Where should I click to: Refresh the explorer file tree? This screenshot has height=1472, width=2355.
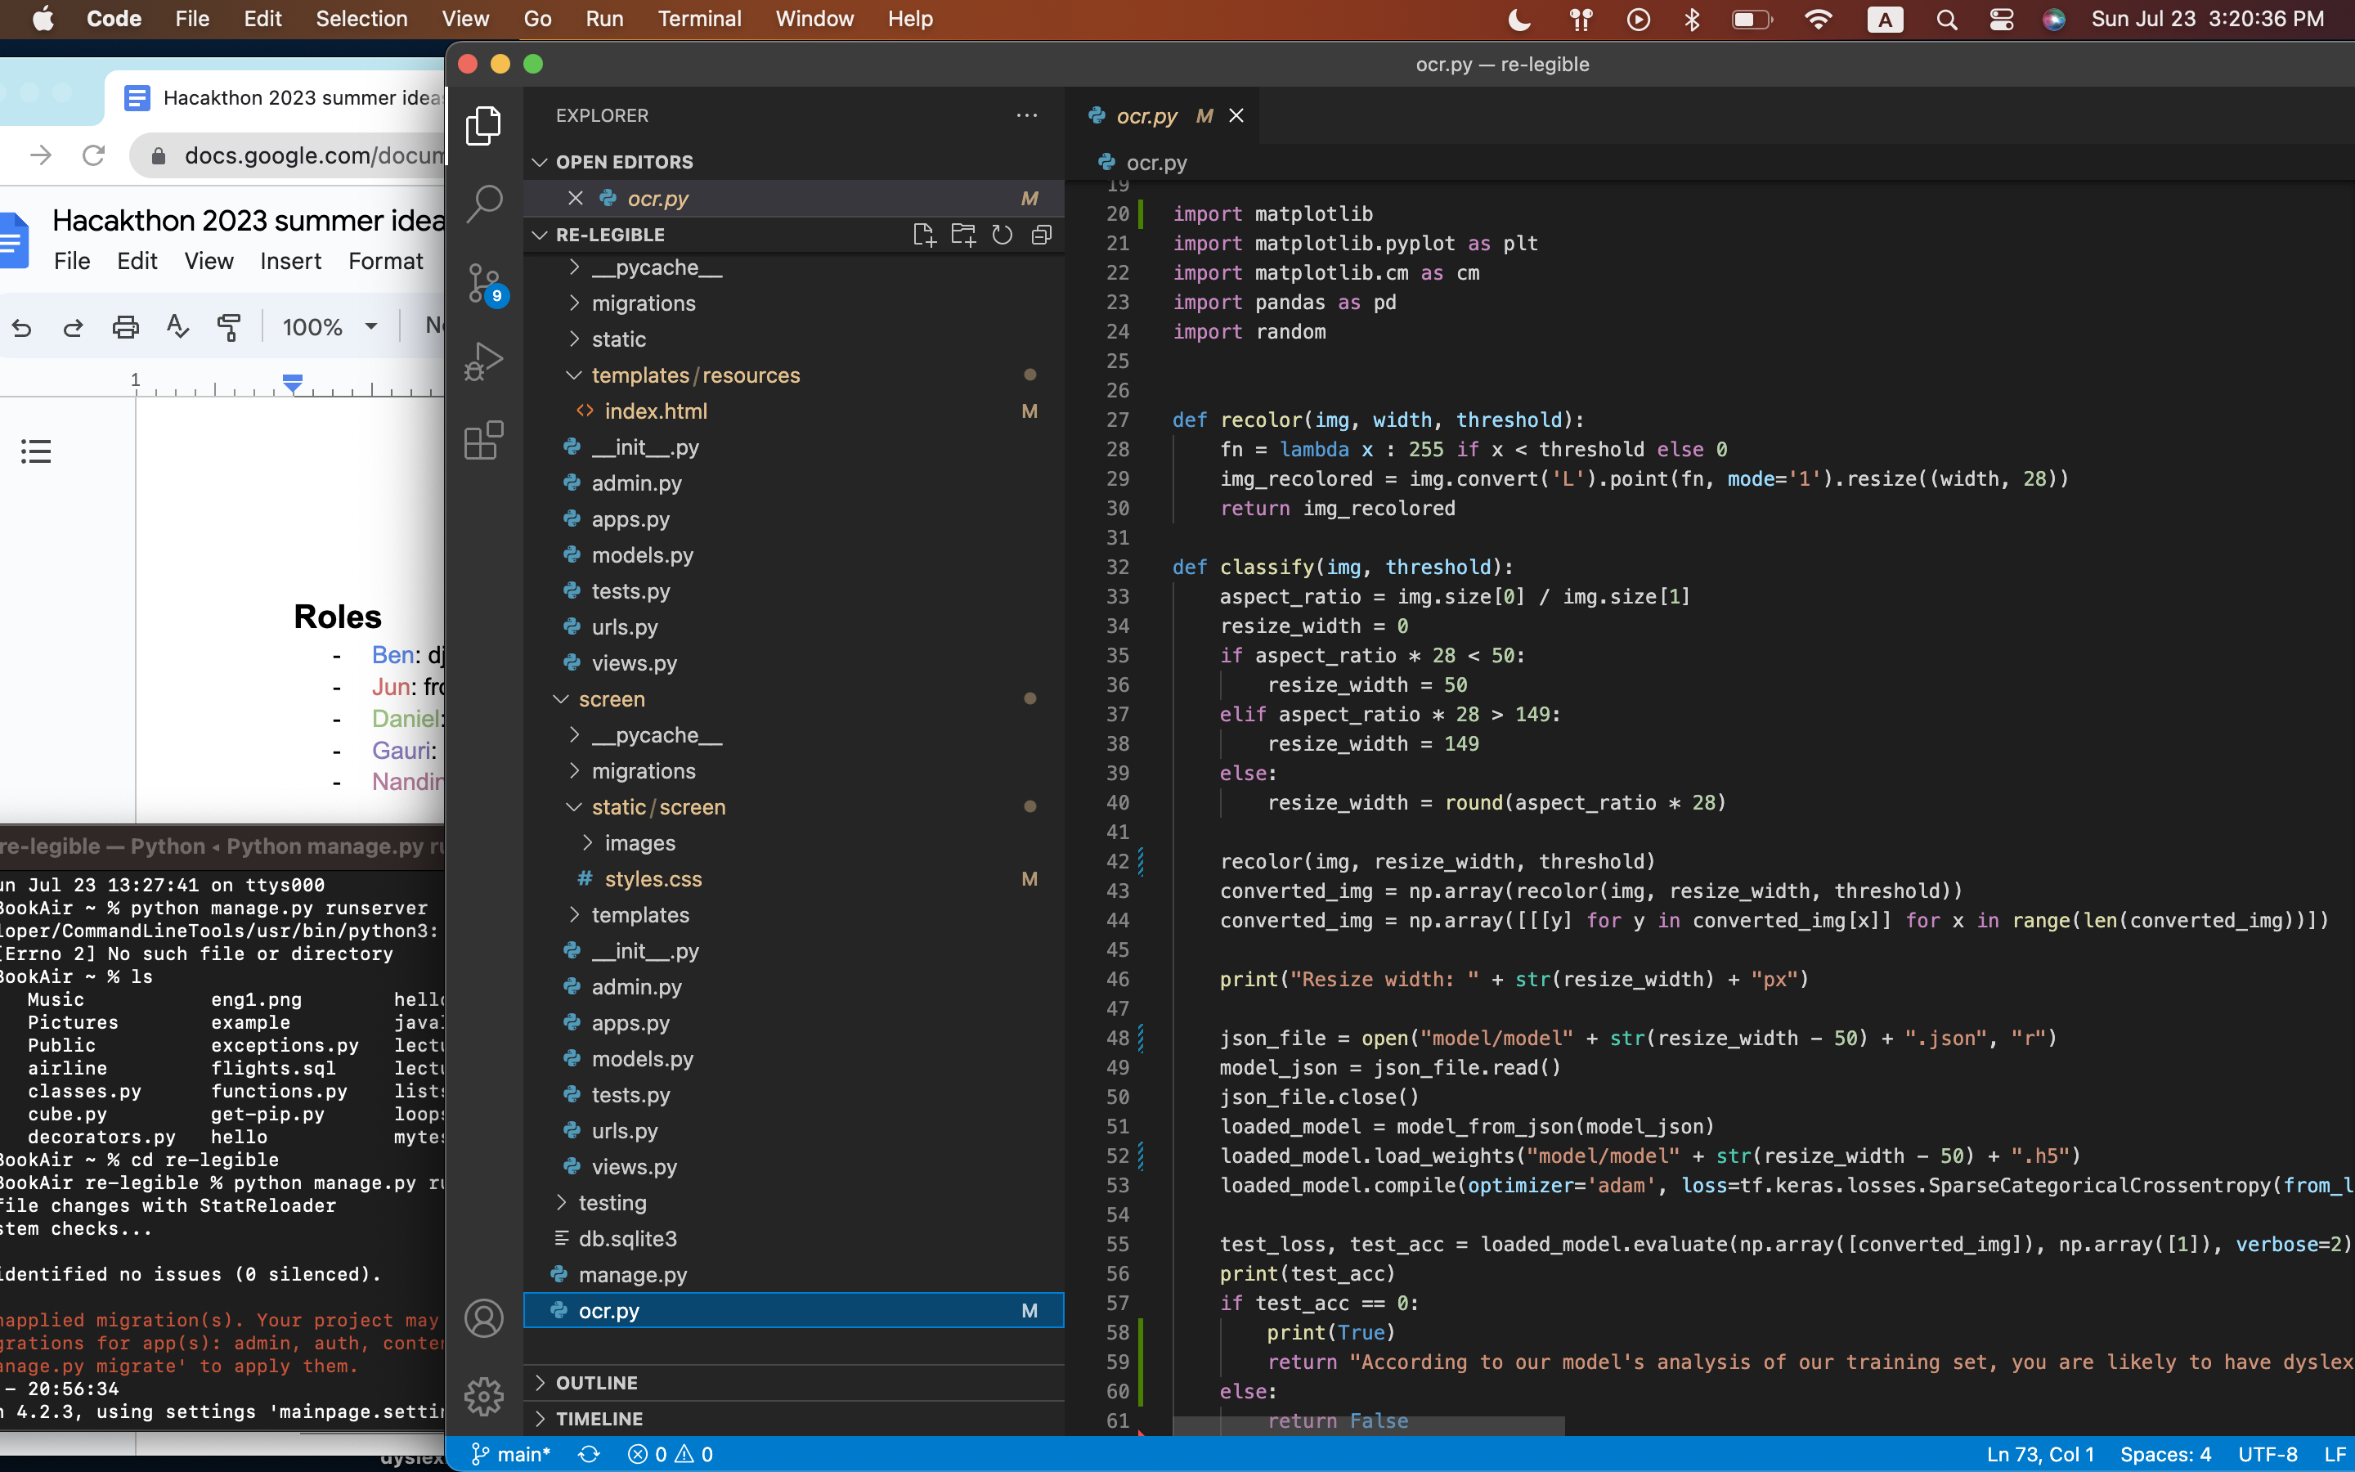tap(1003, 235)
